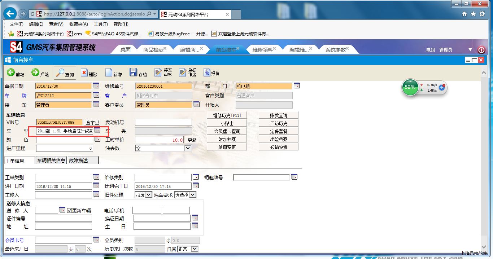Open the 旧件处理 dropdown

[x=148, y=195]
